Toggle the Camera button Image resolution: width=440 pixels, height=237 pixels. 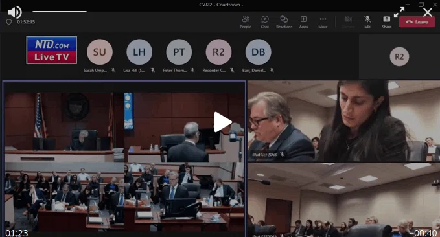click(348, 22)
